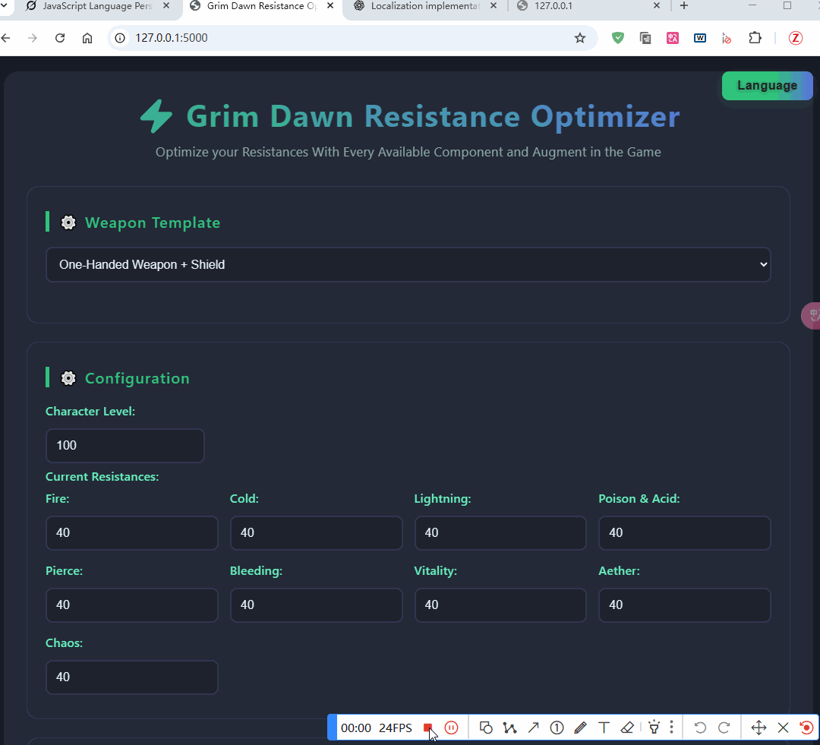
Task: Redo annotation in recorder toolbar
Action: coord(724,728)
